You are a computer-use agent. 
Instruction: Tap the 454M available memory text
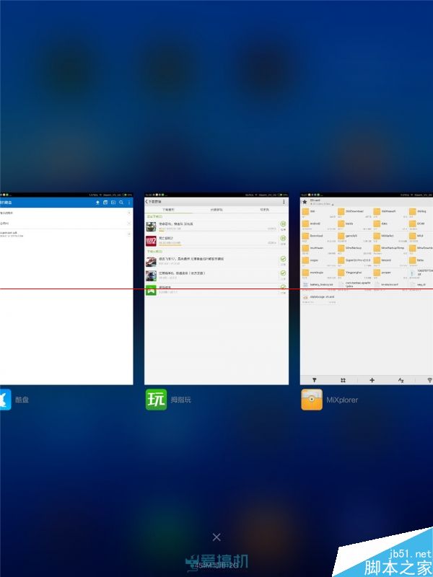pos(217,565)
